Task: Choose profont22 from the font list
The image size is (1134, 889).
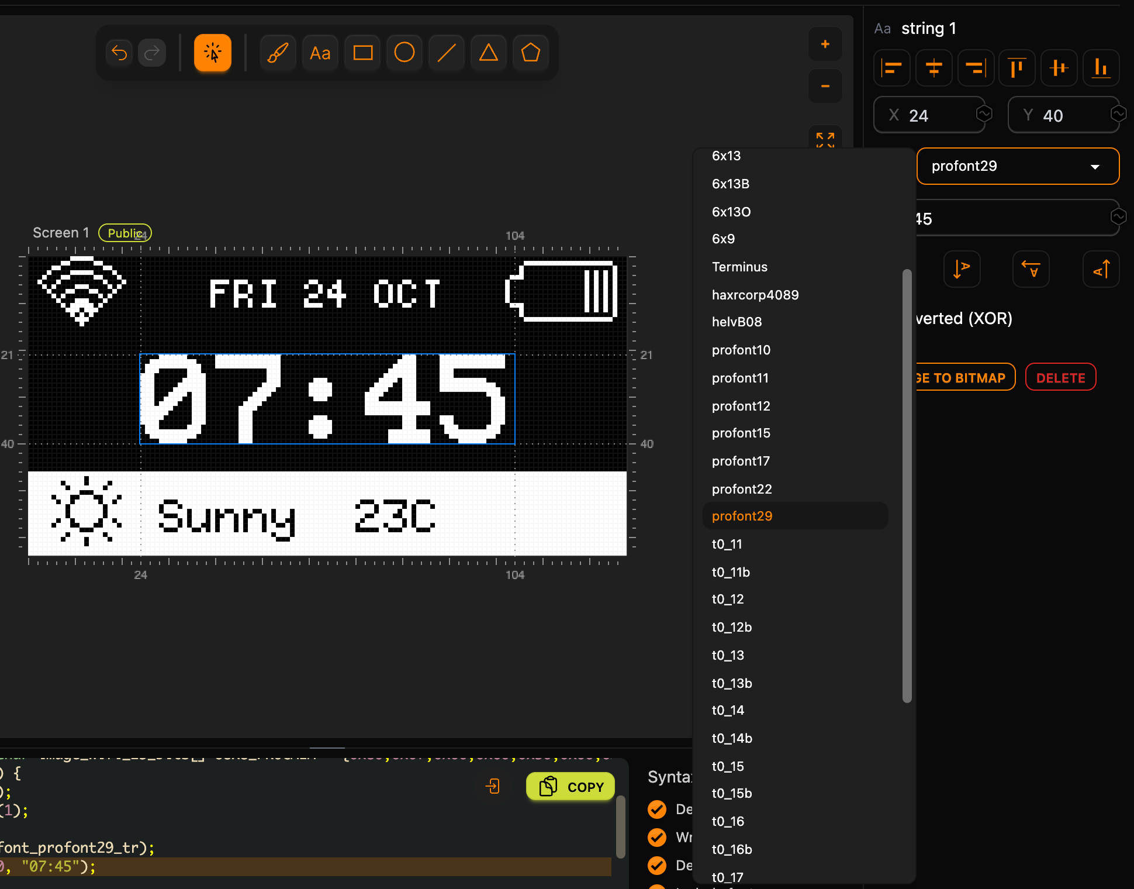Action: pyautogui.click(x=795, y=489)
